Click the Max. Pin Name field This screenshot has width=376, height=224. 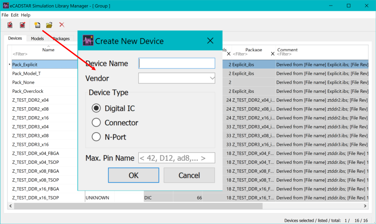(x=177, y=158)
